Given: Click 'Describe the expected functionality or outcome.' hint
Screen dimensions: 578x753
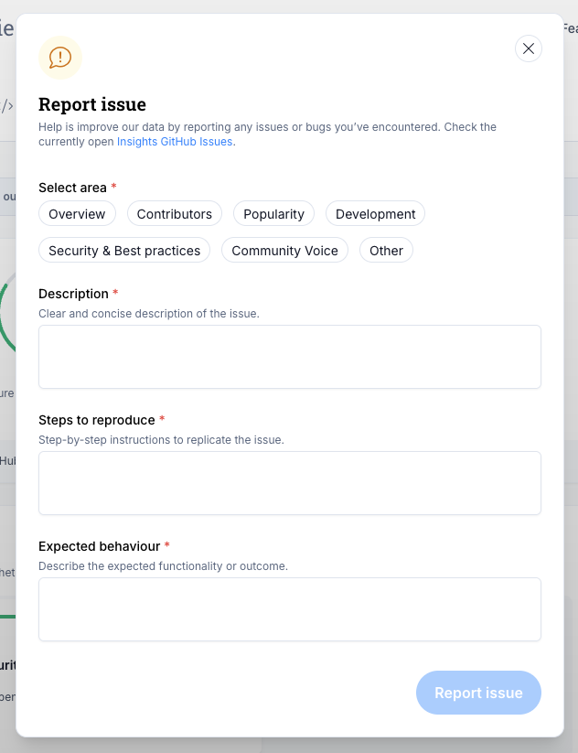Looking at the screenshot, I should point(163,566).
